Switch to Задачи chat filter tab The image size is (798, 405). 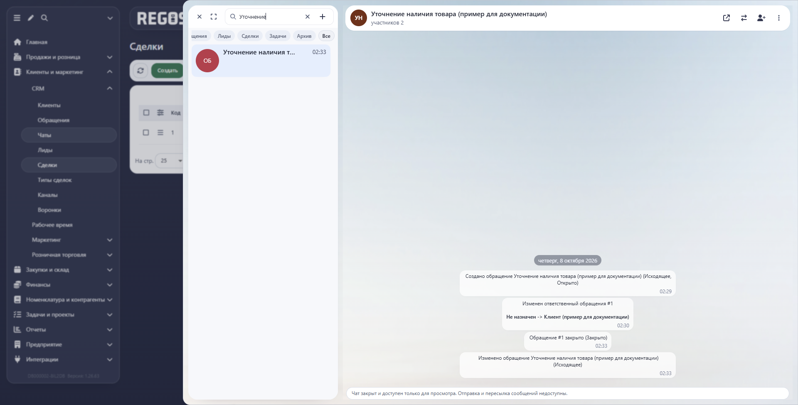click(x=278, y=36)
